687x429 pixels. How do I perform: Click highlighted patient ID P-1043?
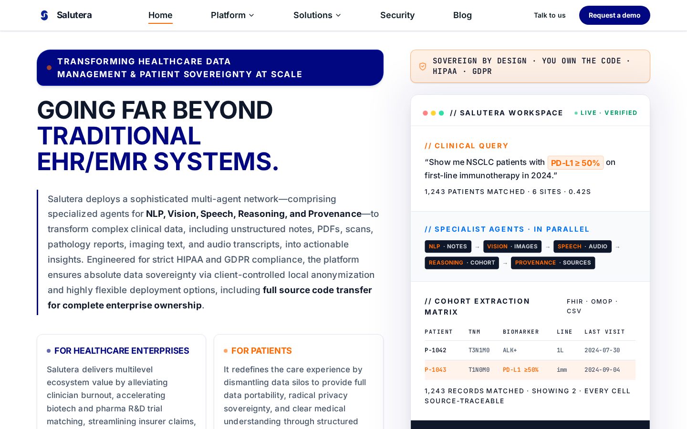click(x=436, y=370)
